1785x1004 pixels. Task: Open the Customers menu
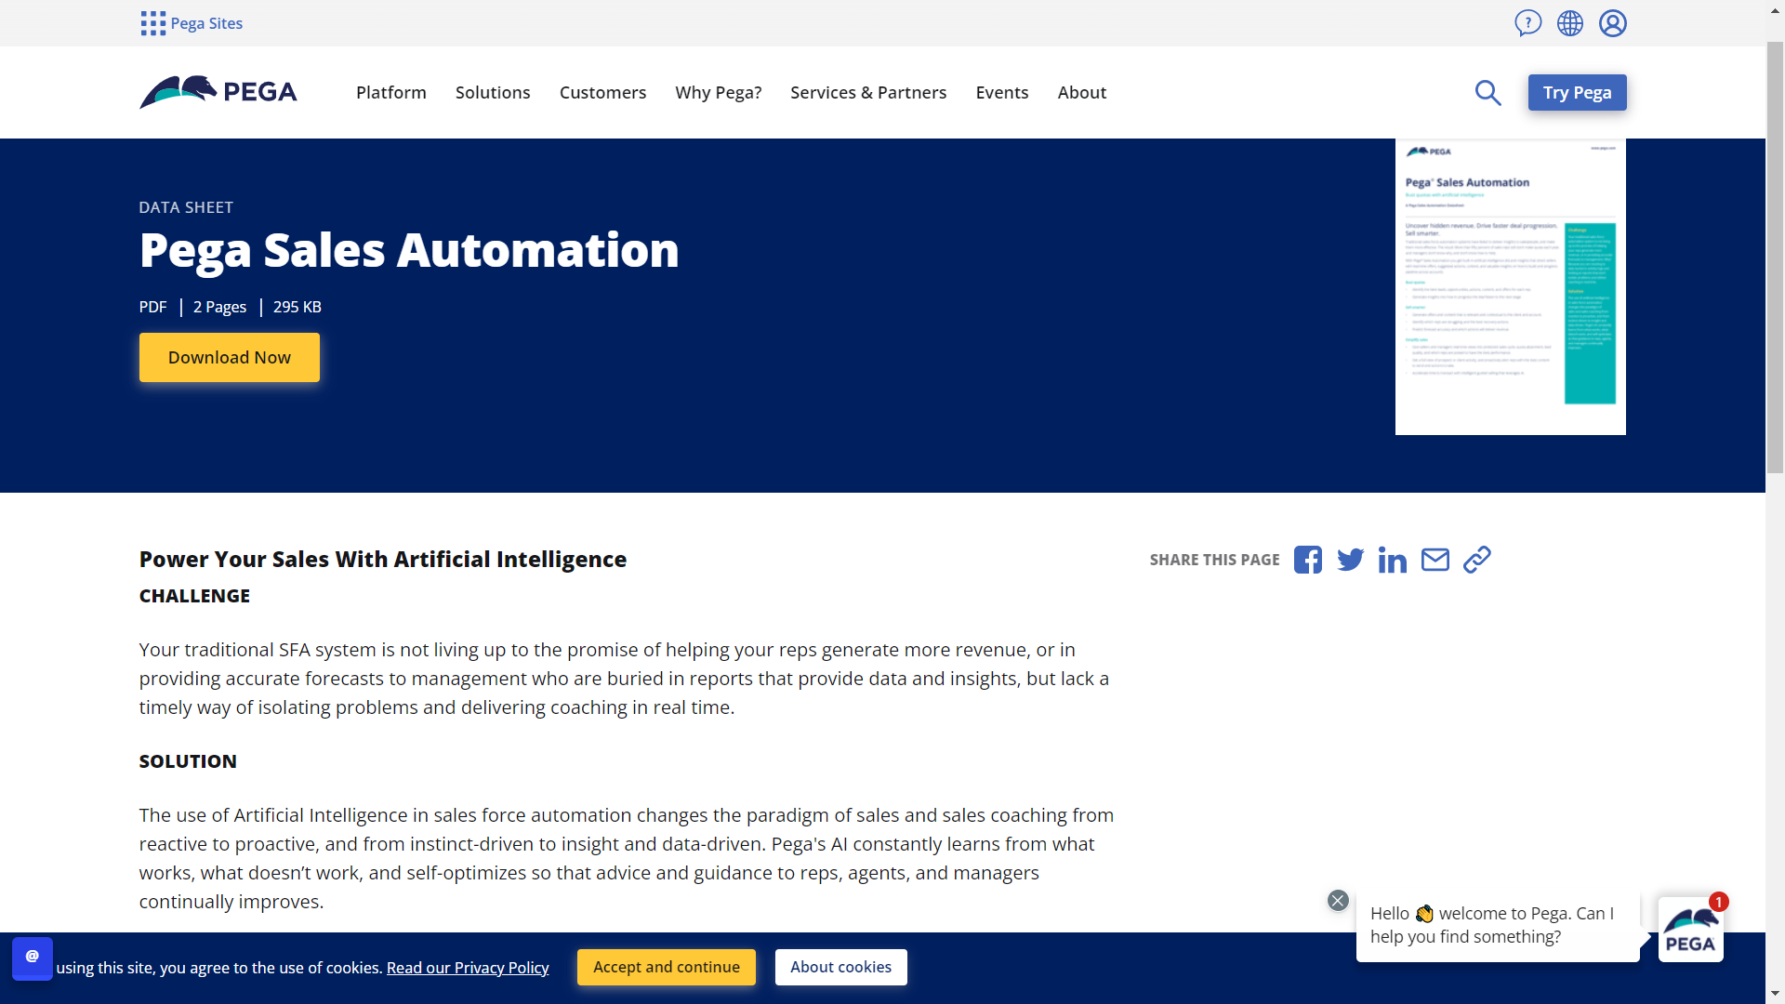click(x=602, y=92)
